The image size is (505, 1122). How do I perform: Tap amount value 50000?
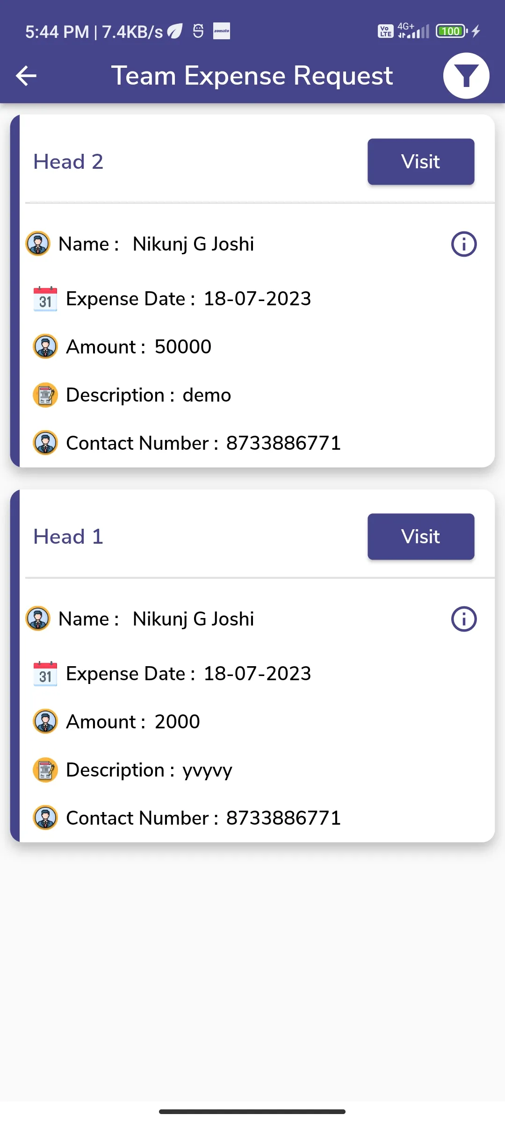coord(183,347)
